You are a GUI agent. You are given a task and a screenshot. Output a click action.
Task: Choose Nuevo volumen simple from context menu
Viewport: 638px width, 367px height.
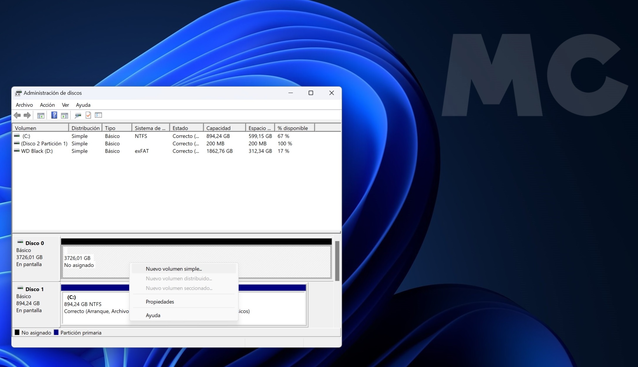click(174, 269)
